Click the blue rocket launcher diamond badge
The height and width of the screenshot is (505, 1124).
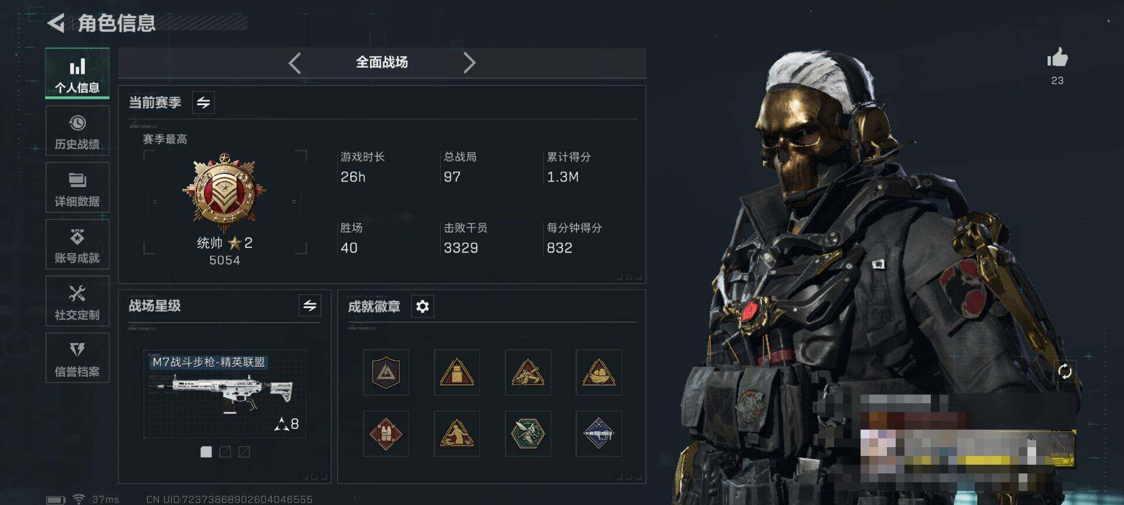click(x=598, y=434)
